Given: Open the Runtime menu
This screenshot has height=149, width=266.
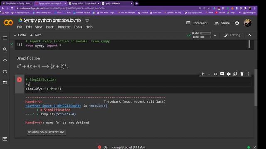Looking at the screenshot, I should [x=64, y=27].
